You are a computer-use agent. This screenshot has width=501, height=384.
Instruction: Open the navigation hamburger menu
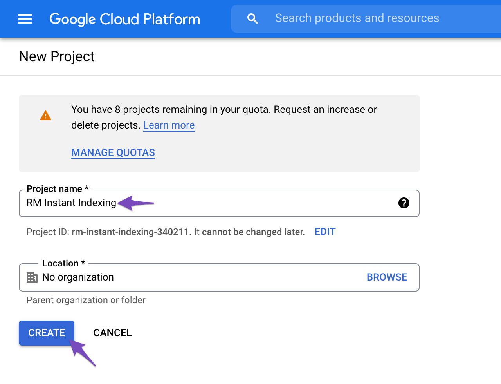[25, 19]
